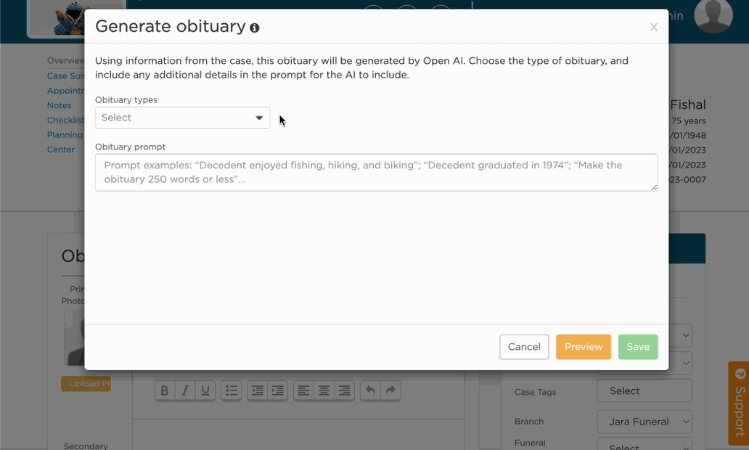Align the obituary text left
749x450 pixels.
(303, 390)
